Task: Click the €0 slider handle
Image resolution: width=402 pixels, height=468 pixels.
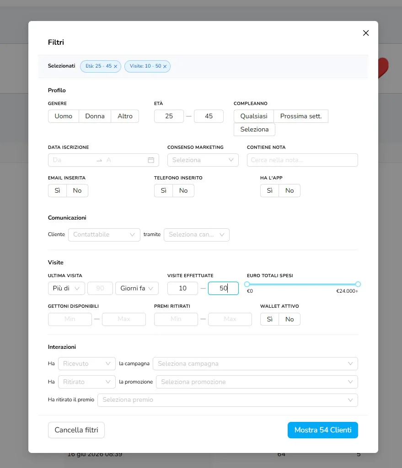Action: pos(247,284)
